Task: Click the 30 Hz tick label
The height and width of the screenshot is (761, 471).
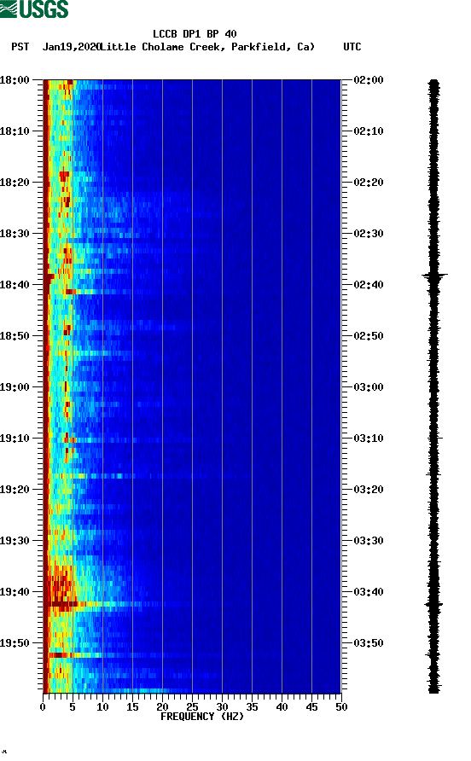Action: [x=222, y=707]
